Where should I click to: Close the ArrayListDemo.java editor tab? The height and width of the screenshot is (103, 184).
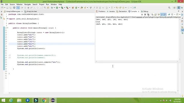coord(22,11)
